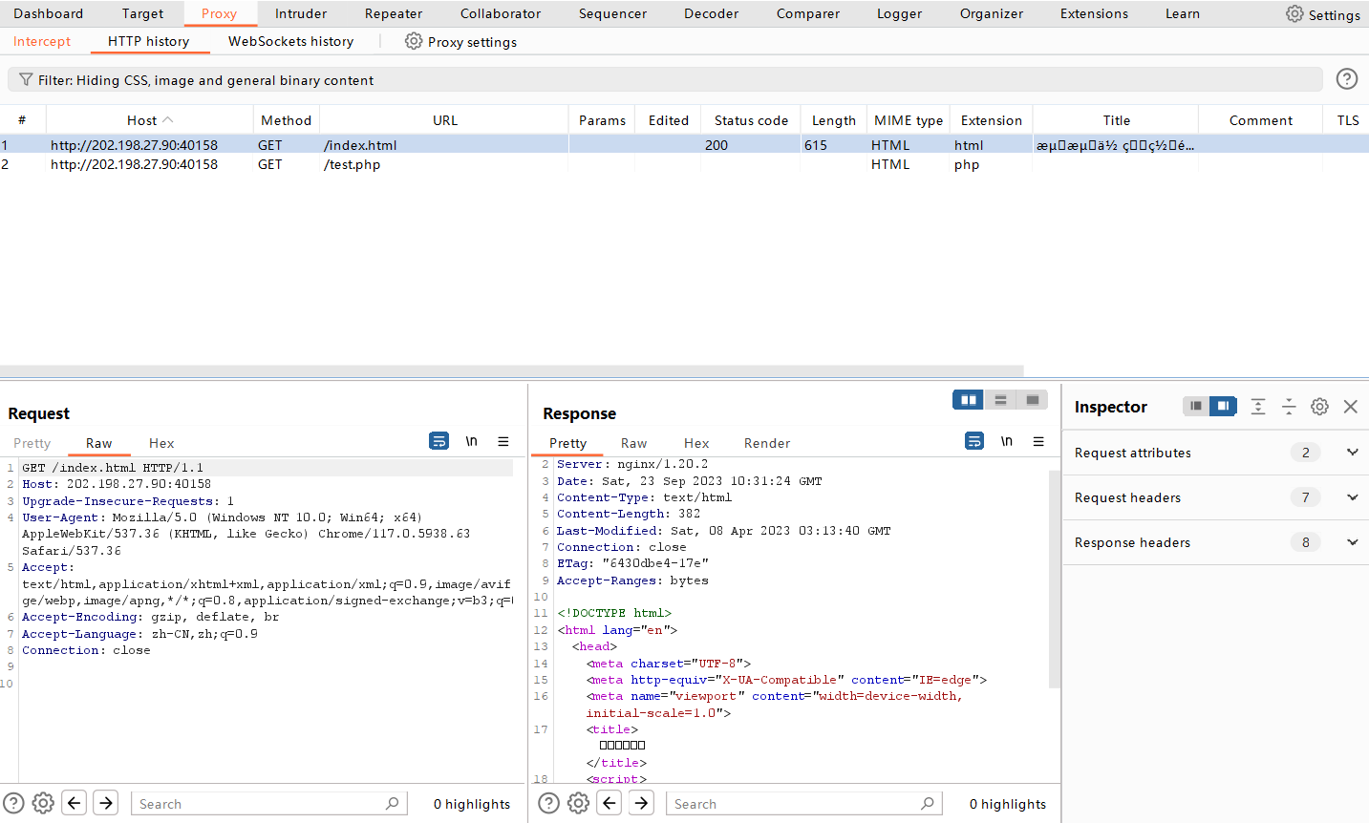Open the Response search settings gear
Screen dimensions: 1369x823
[579, 803]
